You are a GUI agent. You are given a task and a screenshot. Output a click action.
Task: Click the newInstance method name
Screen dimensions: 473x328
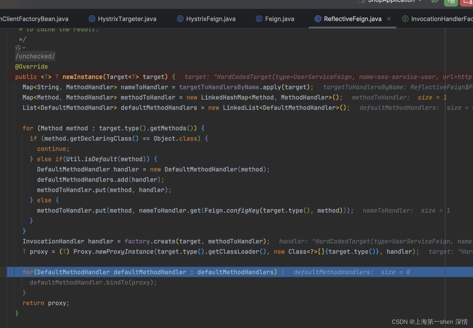point(82,77)
